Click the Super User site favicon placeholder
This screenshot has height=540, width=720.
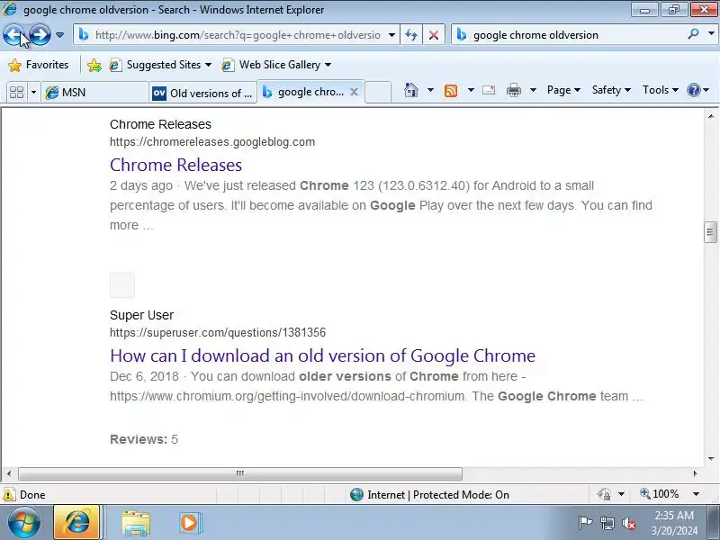122,285
